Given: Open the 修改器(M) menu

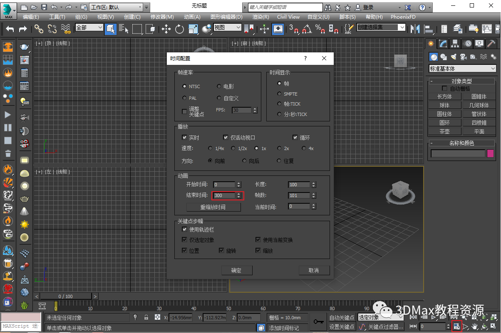Looking at the screenshot, I should click(162, 17).
